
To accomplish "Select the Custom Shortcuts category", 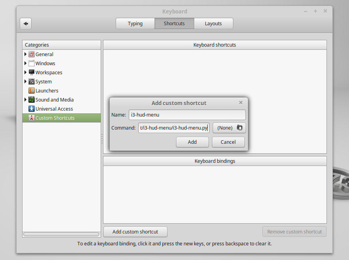I will 51,118.
